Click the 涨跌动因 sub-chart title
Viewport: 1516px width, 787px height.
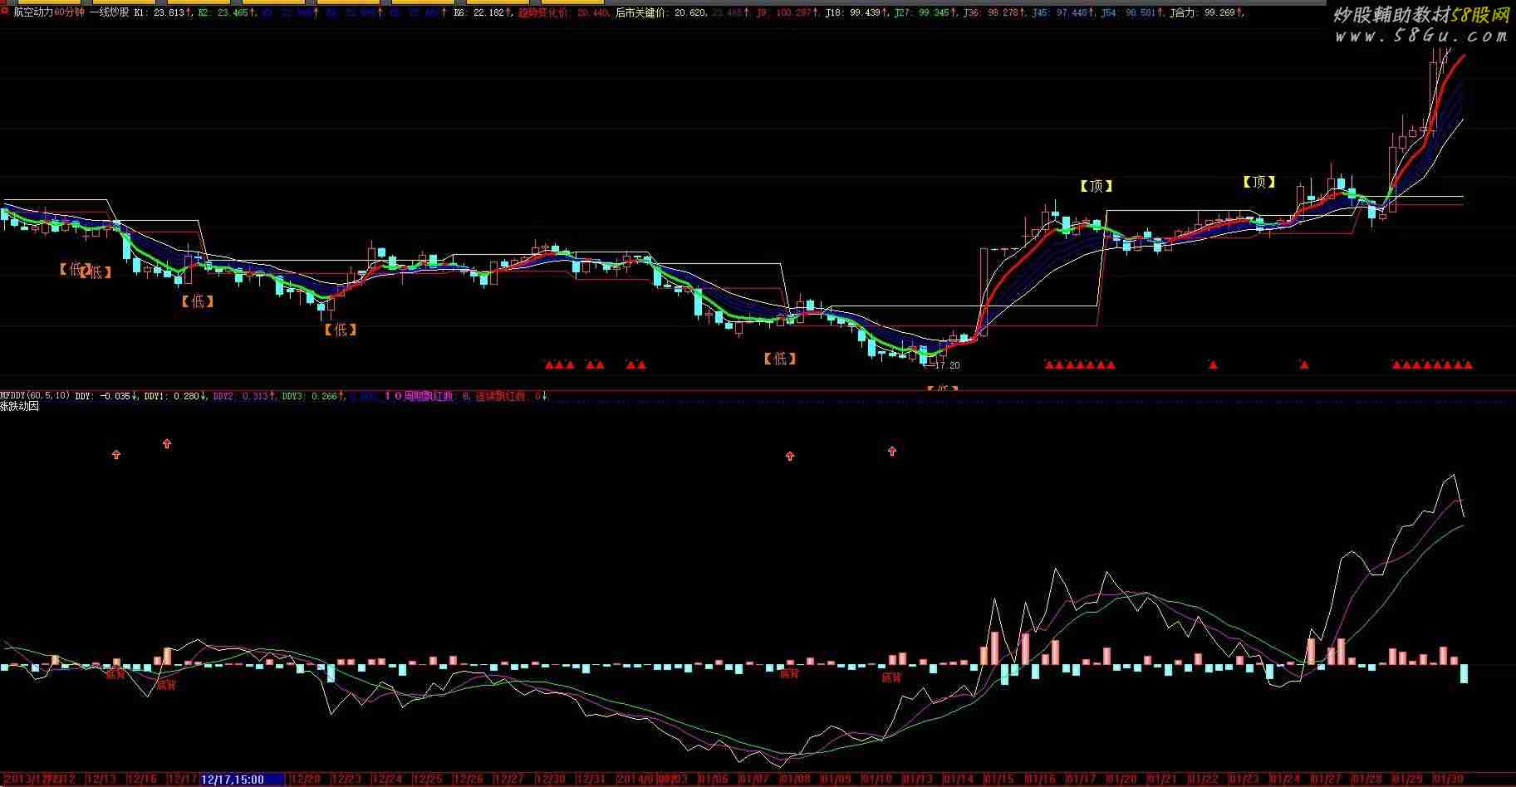(x=19, y=407)
